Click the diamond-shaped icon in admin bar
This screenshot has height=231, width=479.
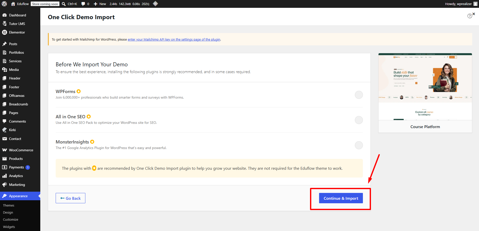[x=155, y=4]
